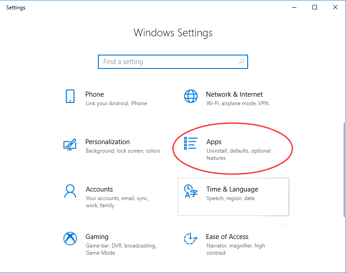Image resolution: width=346 pixels, height=273 pixels.
Task: Click the Accounts person icon
Action: [x=70, y=191]
